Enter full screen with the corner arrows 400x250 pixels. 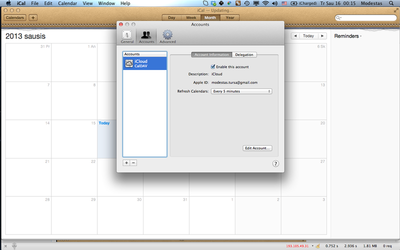coord(395,10)
